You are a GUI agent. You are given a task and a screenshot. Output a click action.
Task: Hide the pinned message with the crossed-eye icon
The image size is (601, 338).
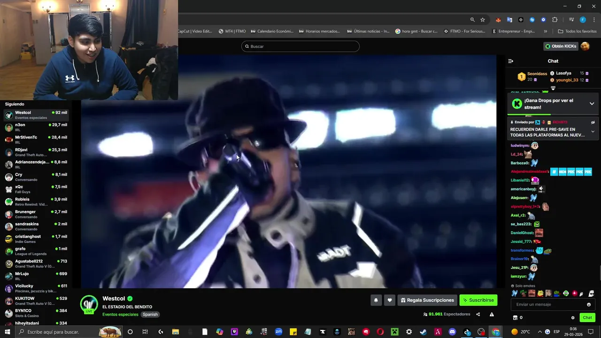click(x=593, y=122)
